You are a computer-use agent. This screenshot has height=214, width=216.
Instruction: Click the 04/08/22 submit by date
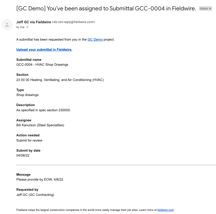[x=23, y=155]
